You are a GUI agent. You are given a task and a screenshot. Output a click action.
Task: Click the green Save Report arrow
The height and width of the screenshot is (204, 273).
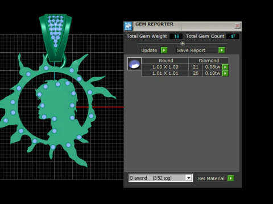(x=221, y=50)
